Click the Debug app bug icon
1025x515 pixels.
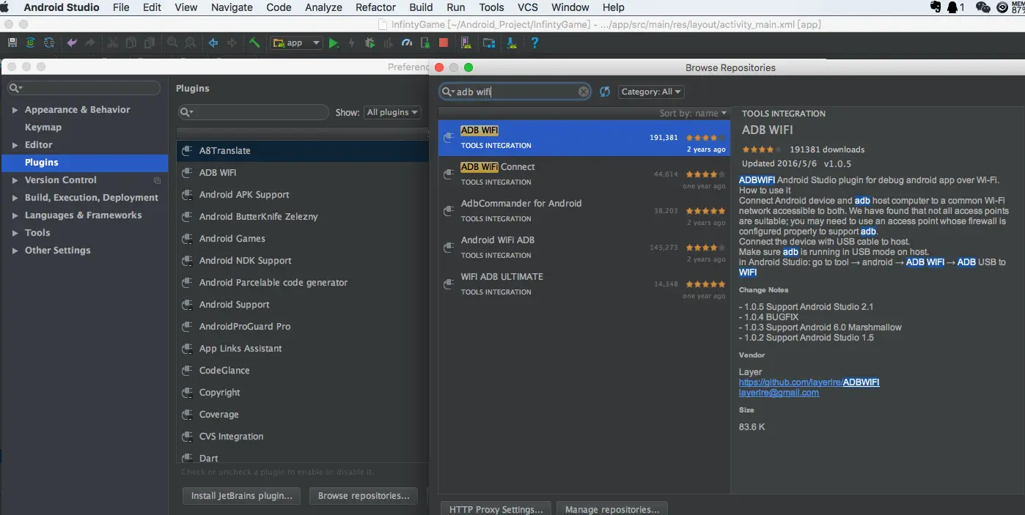click(x=370, y=43)
